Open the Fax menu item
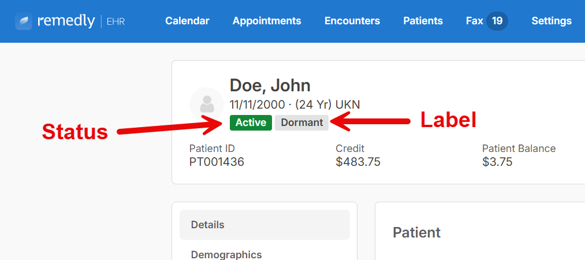585x260 pixels. coord(475,21)
